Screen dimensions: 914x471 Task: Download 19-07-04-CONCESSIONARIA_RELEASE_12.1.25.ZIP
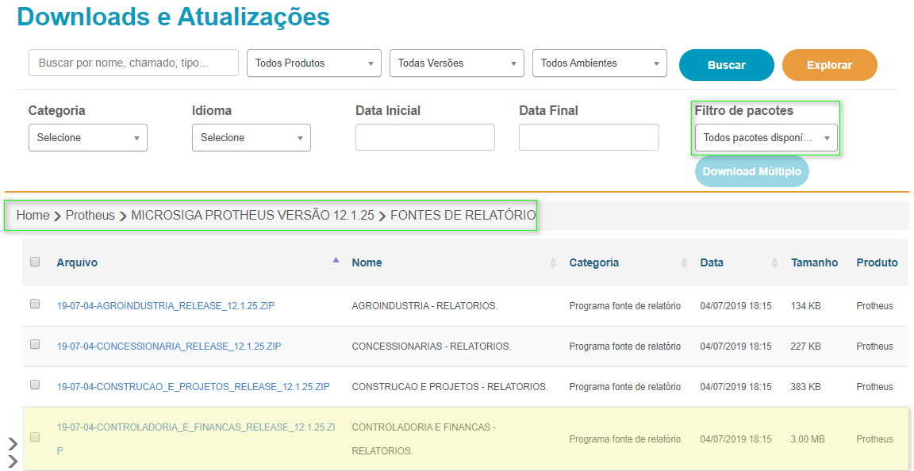pos(169,347)
